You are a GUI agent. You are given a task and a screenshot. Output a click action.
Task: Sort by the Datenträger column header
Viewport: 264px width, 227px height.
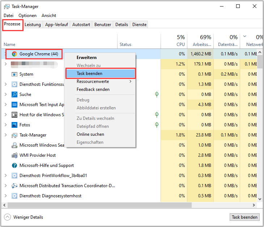click(227, 41)
